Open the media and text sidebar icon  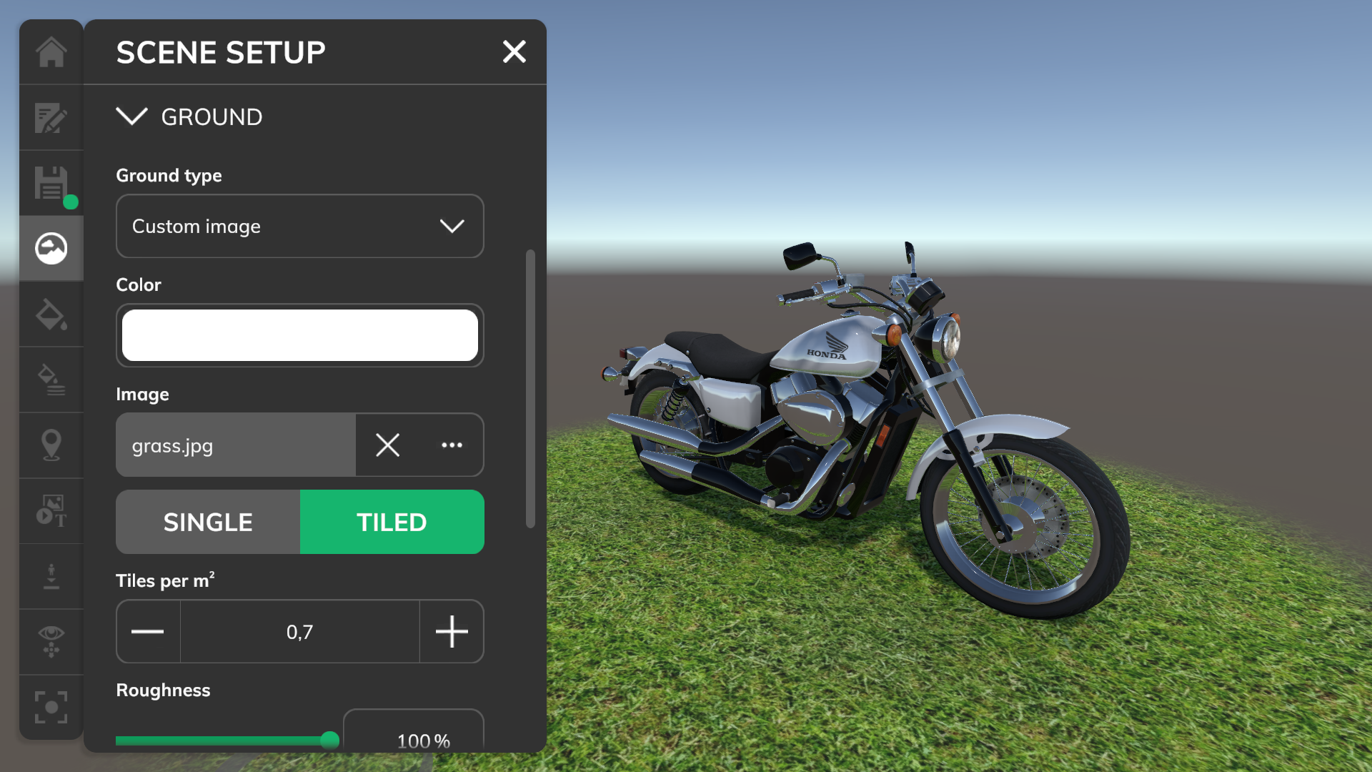(51, 510)
